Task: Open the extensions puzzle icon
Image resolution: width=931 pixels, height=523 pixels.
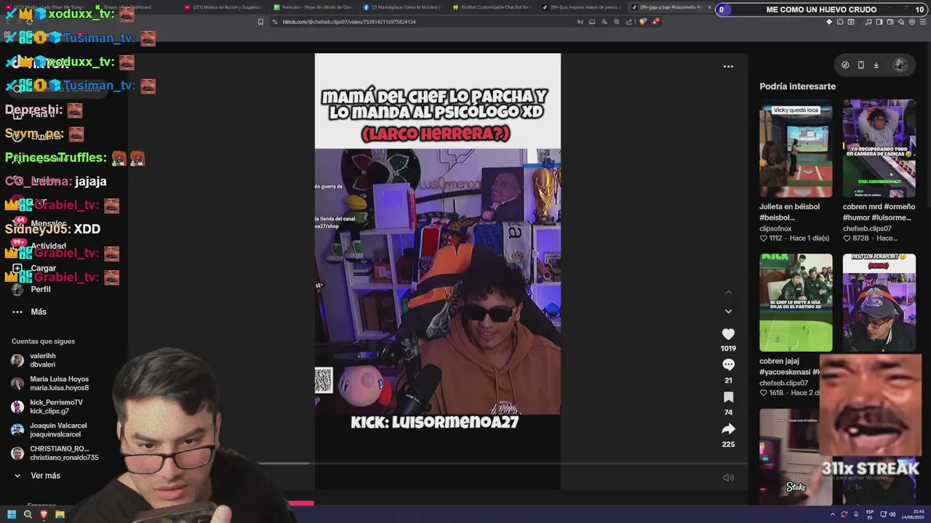Action: click(840, 22)
